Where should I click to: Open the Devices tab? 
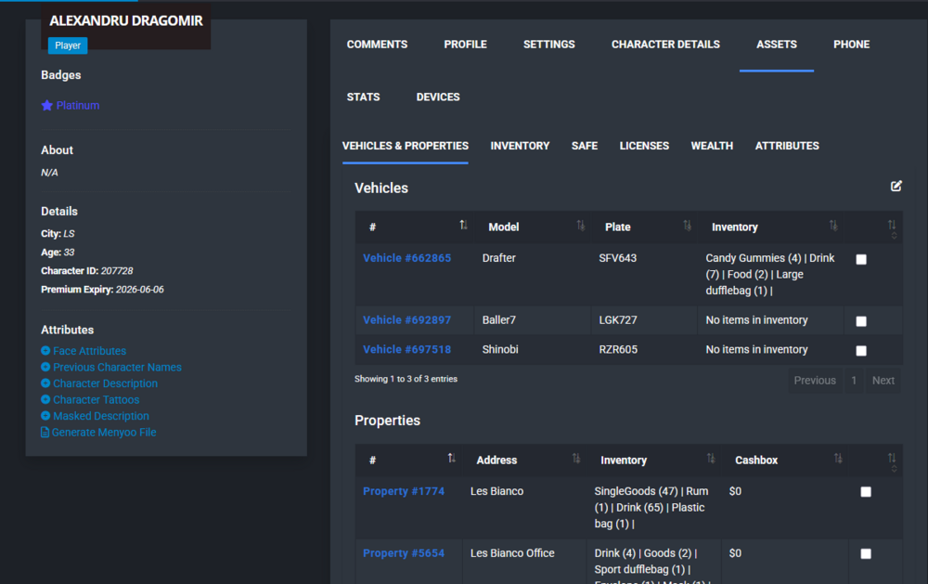438,97
